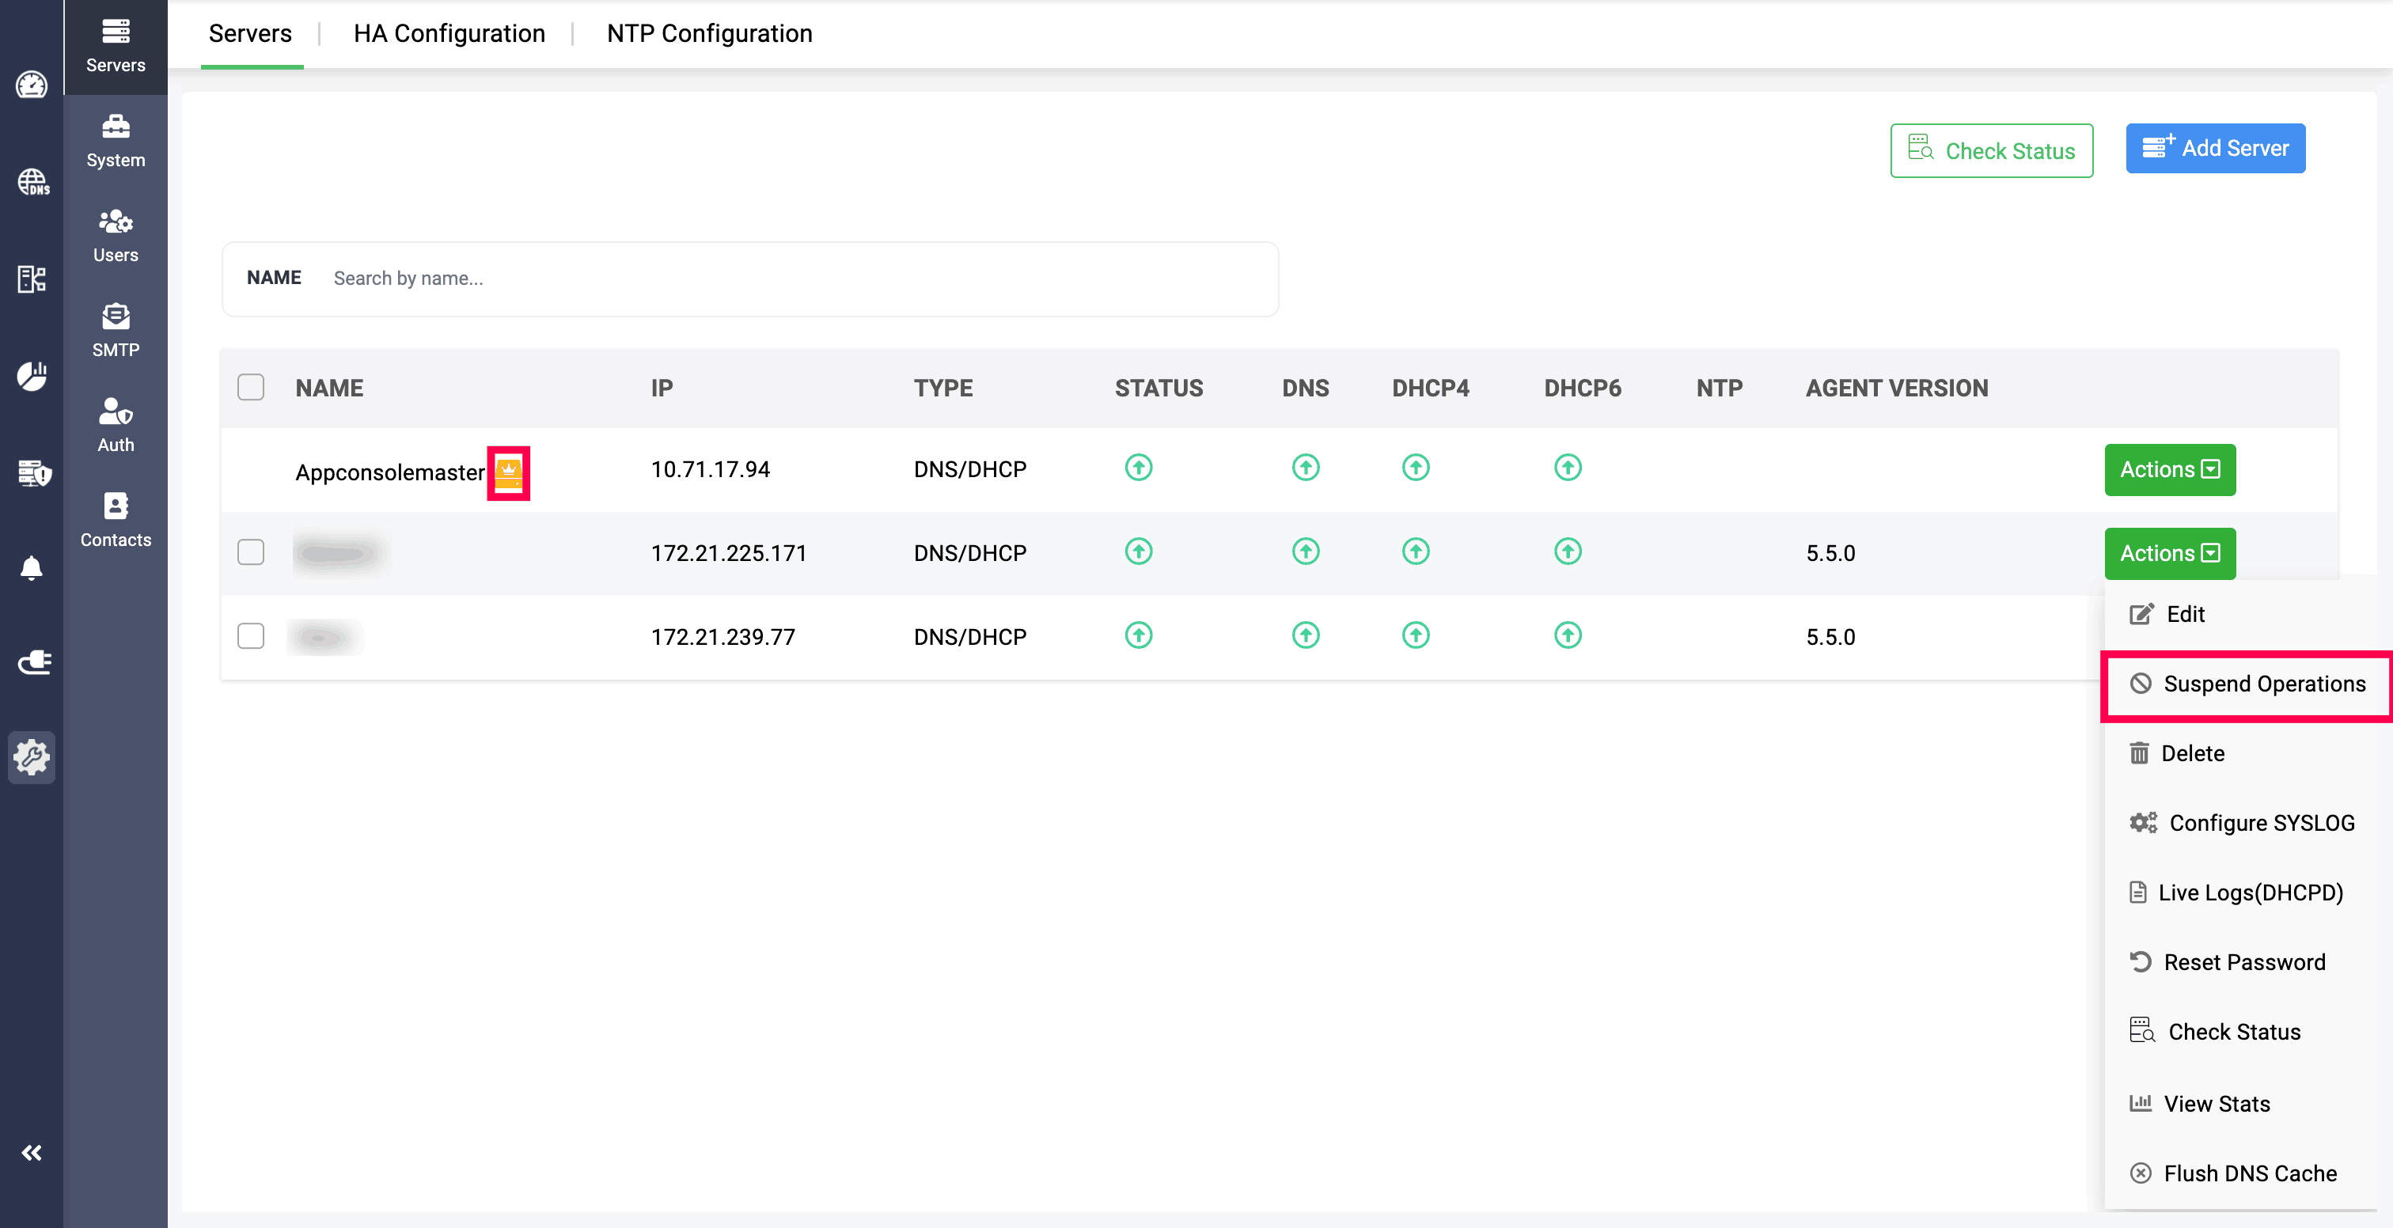The image size is (2393, 1228).
Task: Toggle the select-all checkbox in table header
Action: click(251, 388)
